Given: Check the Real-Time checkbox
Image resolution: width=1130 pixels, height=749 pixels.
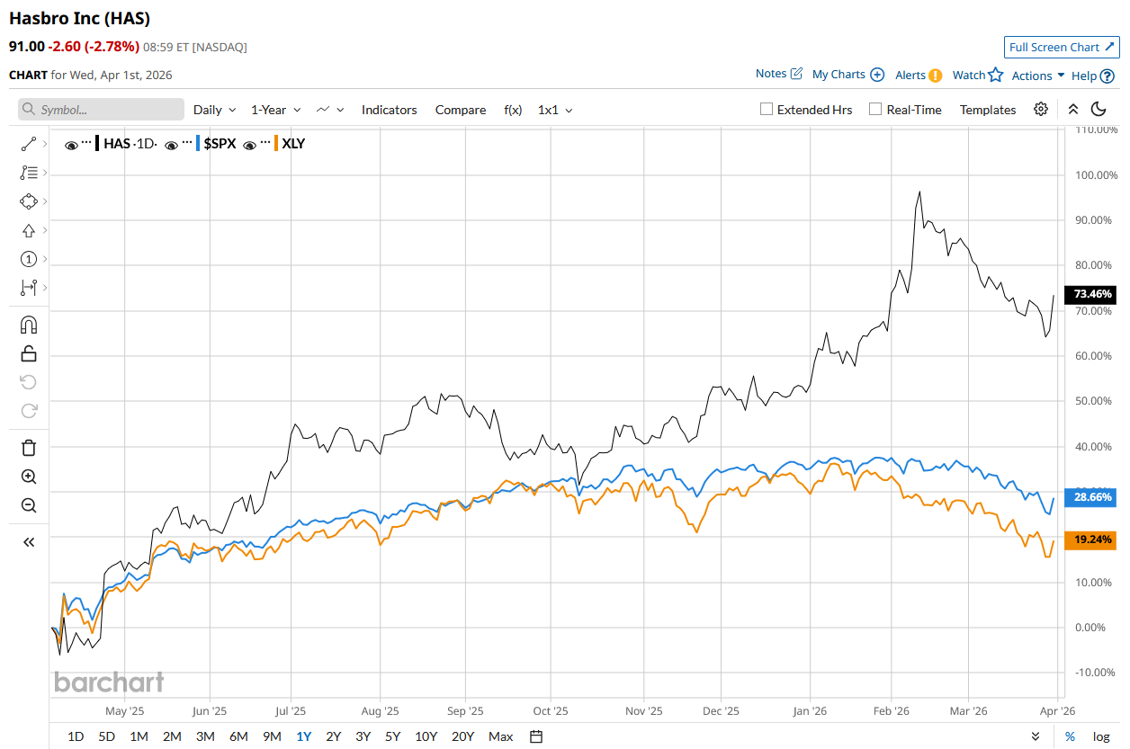Looking at the screenshot, I should [875, 110].
